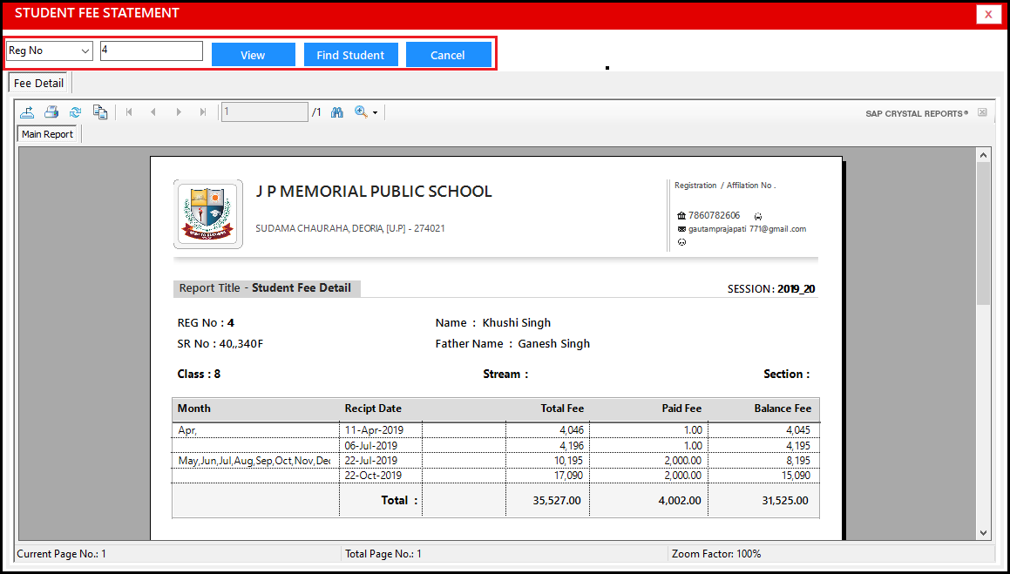The width and height of the screenshot is (1010, 574).
Task: Click receipt date 22-Oct-2019
Action: point(374,476)
